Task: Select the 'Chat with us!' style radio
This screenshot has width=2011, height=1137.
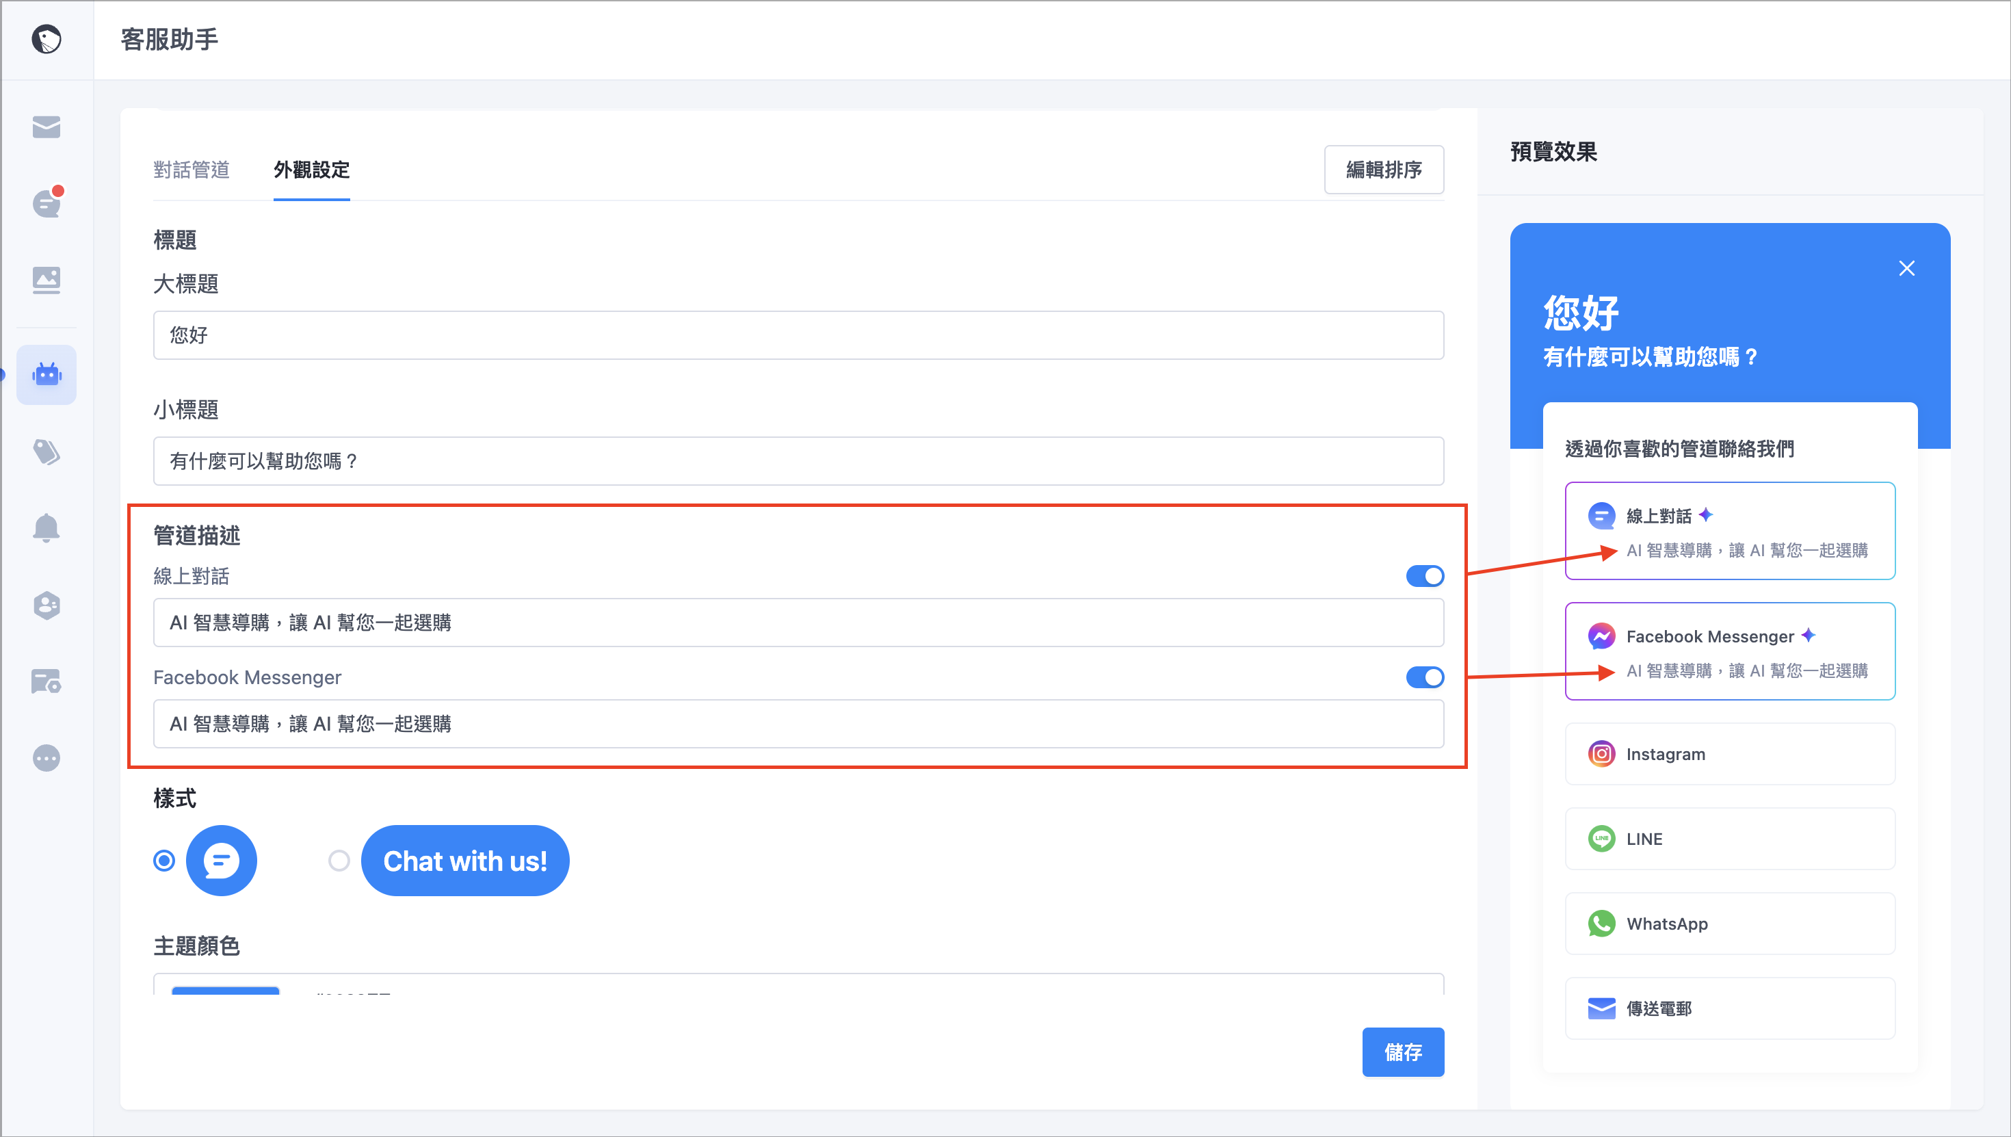Action: (x=339, y=861)
